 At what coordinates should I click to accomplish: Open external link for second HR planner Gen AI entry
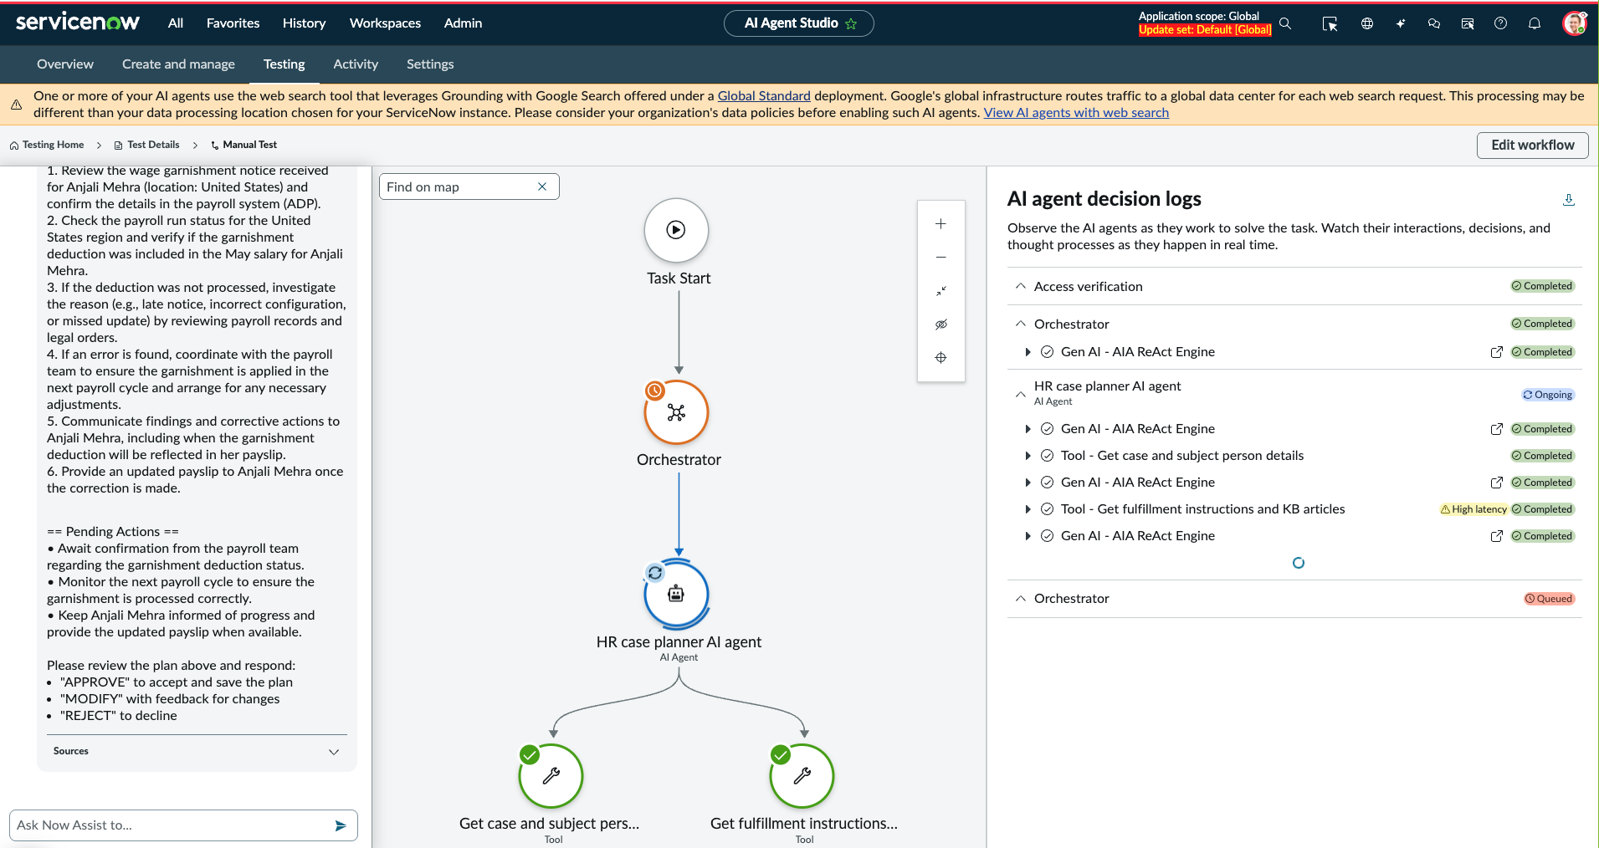[x=1497, y=483]
